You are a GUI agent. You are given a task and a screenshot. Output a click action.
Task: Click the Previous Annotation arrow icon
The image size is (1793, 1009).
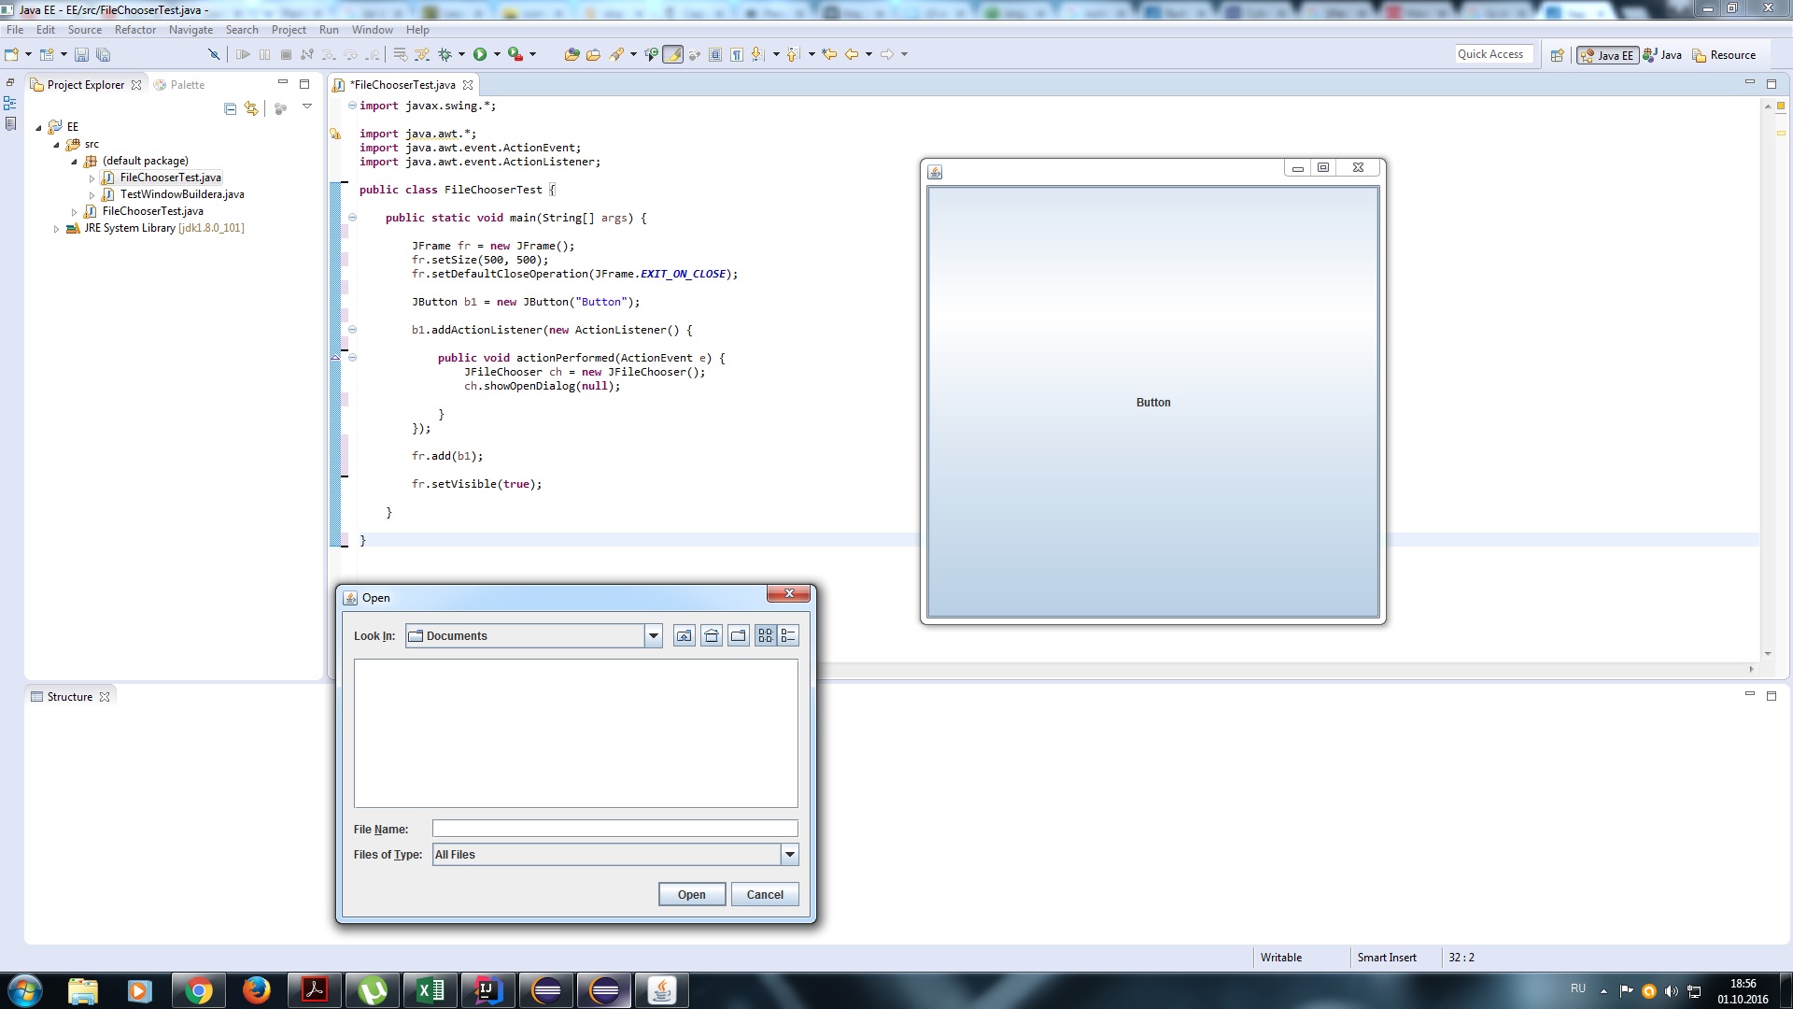pos(792,54)
